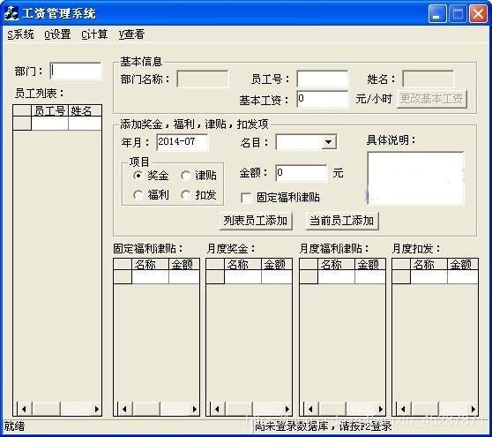Click status message 尚未登录数据库，请按F2登录
This screenshot has width=492, height=437.
324,426
